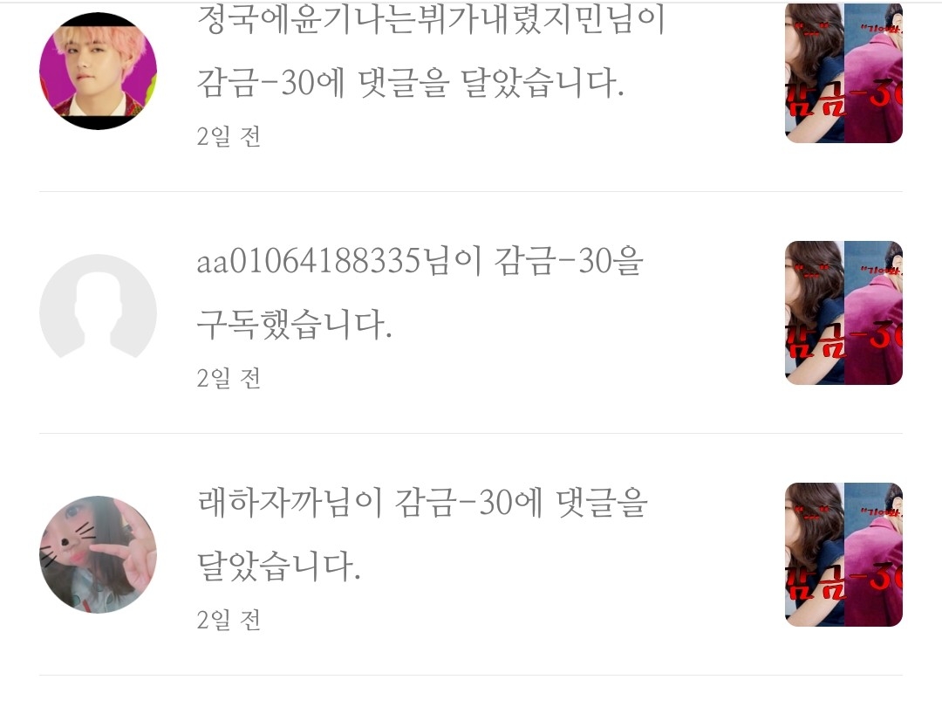Image resolution: width=942 pixels, height=707 pixels.
Task: Tap '감금-30에' title in 래하자까 notification
Action: pos(468,504)
